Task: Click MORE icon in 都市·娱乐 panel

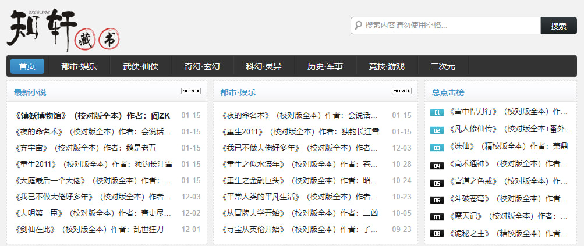Action: click(402, 91)
